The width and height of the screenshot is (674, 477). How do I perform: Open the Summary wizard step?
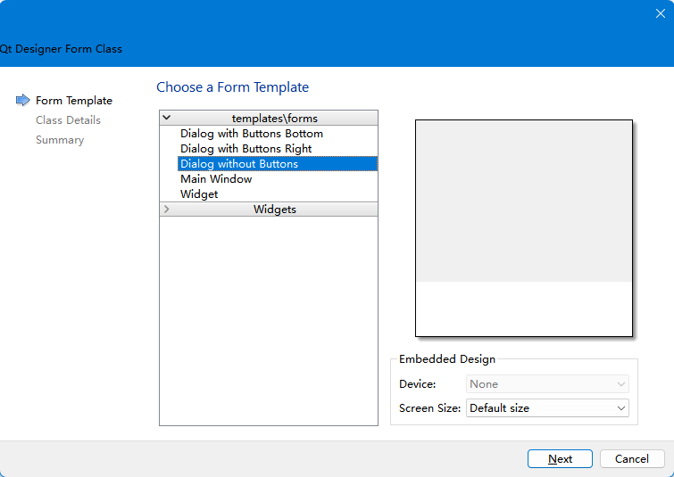click(60, 140)
